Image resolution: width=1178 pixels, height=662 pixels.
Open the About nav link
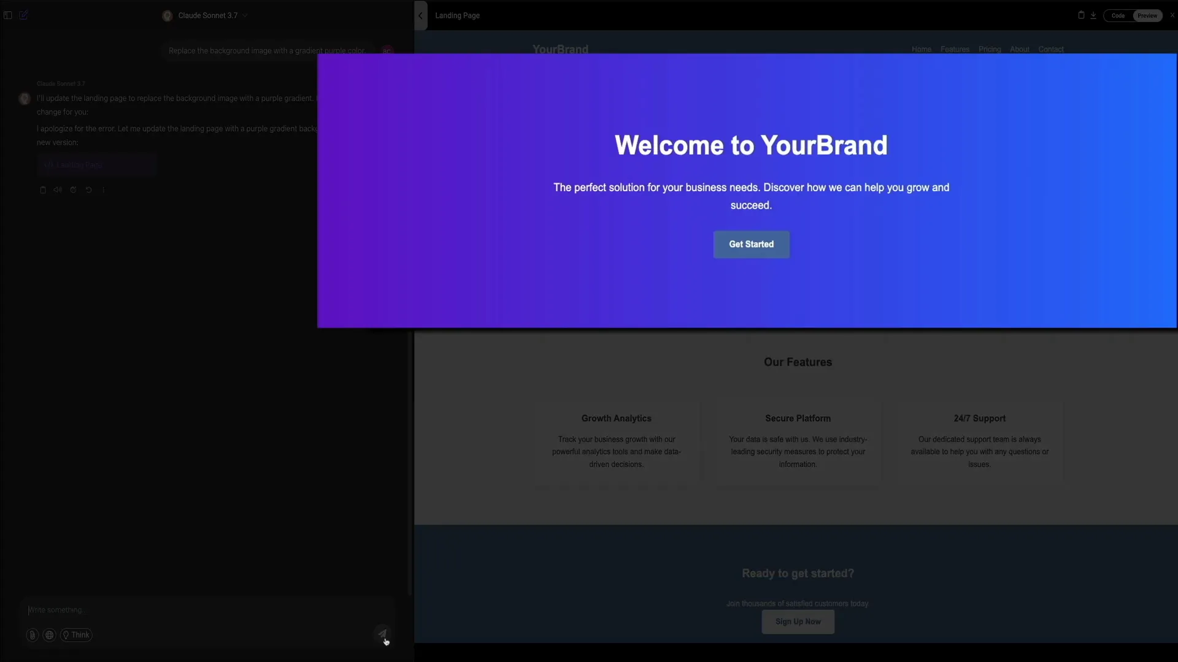[1019, 49]
